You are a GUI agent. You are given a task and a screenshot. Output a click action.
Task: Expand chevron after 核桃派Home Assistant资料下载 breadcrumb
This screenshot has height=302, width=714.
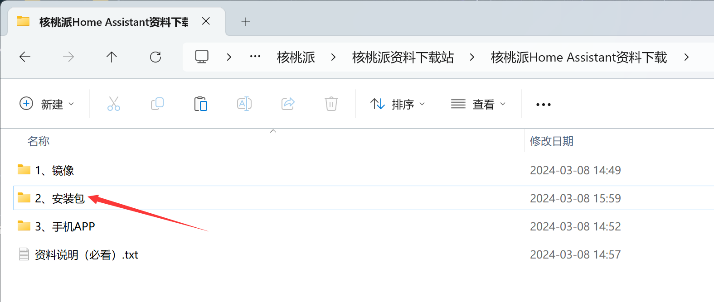(686, 57)
